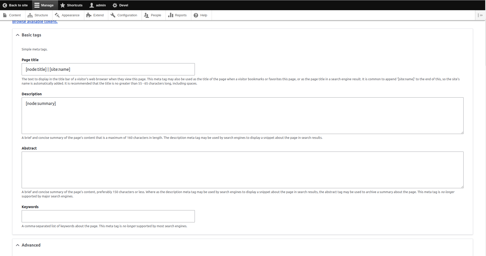Viewport: 486px width, 256px height.
Task: Click the Content page icon
Action: (x=5, y=15)
